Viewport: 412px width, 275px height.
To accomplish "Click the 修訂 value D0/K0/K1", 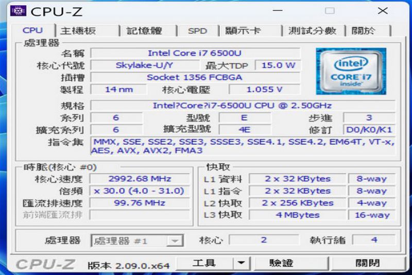I will [x=369, y=130].
